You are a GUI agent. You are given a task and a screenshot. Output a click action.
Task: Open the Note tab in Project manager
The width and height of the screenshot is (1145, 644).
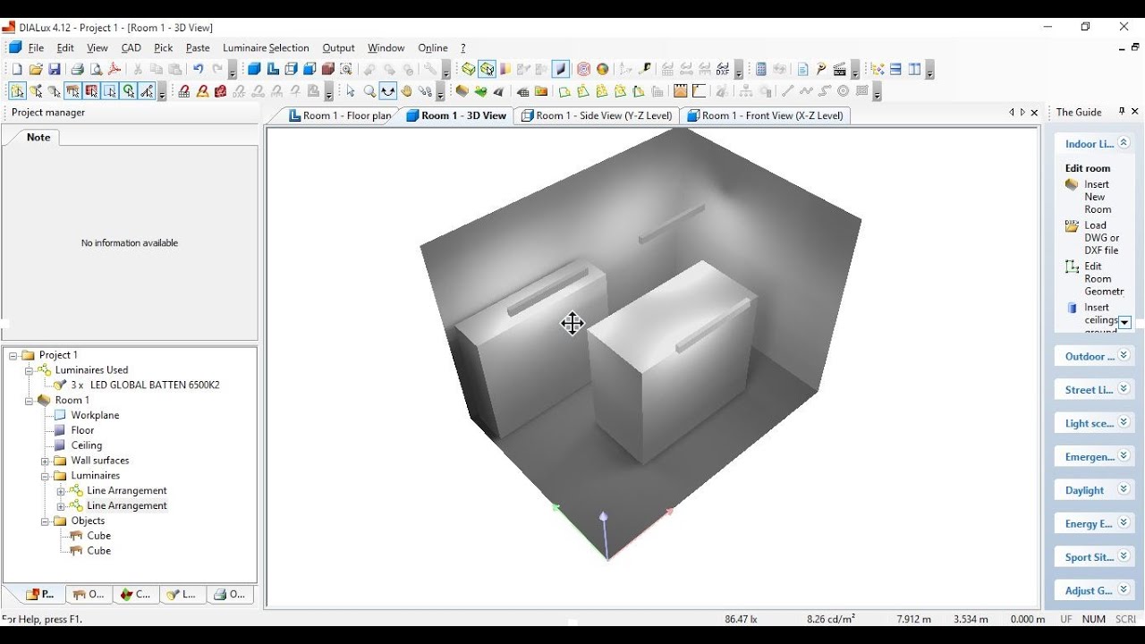(38, 138)
